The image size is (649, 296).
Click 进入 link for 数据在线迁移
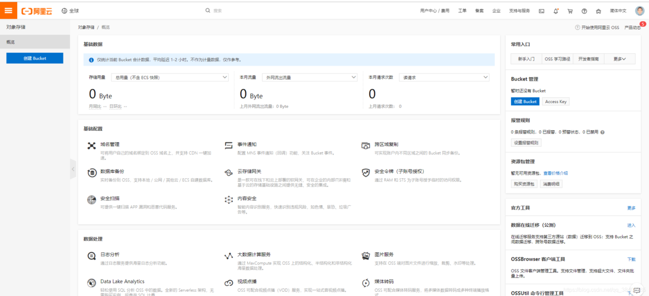point(631,226)
